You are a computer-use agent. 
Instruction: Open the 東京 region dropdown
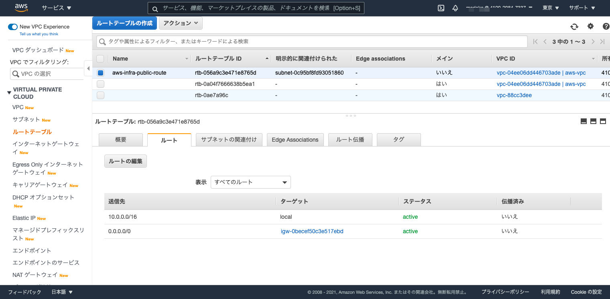pos(551,8)
